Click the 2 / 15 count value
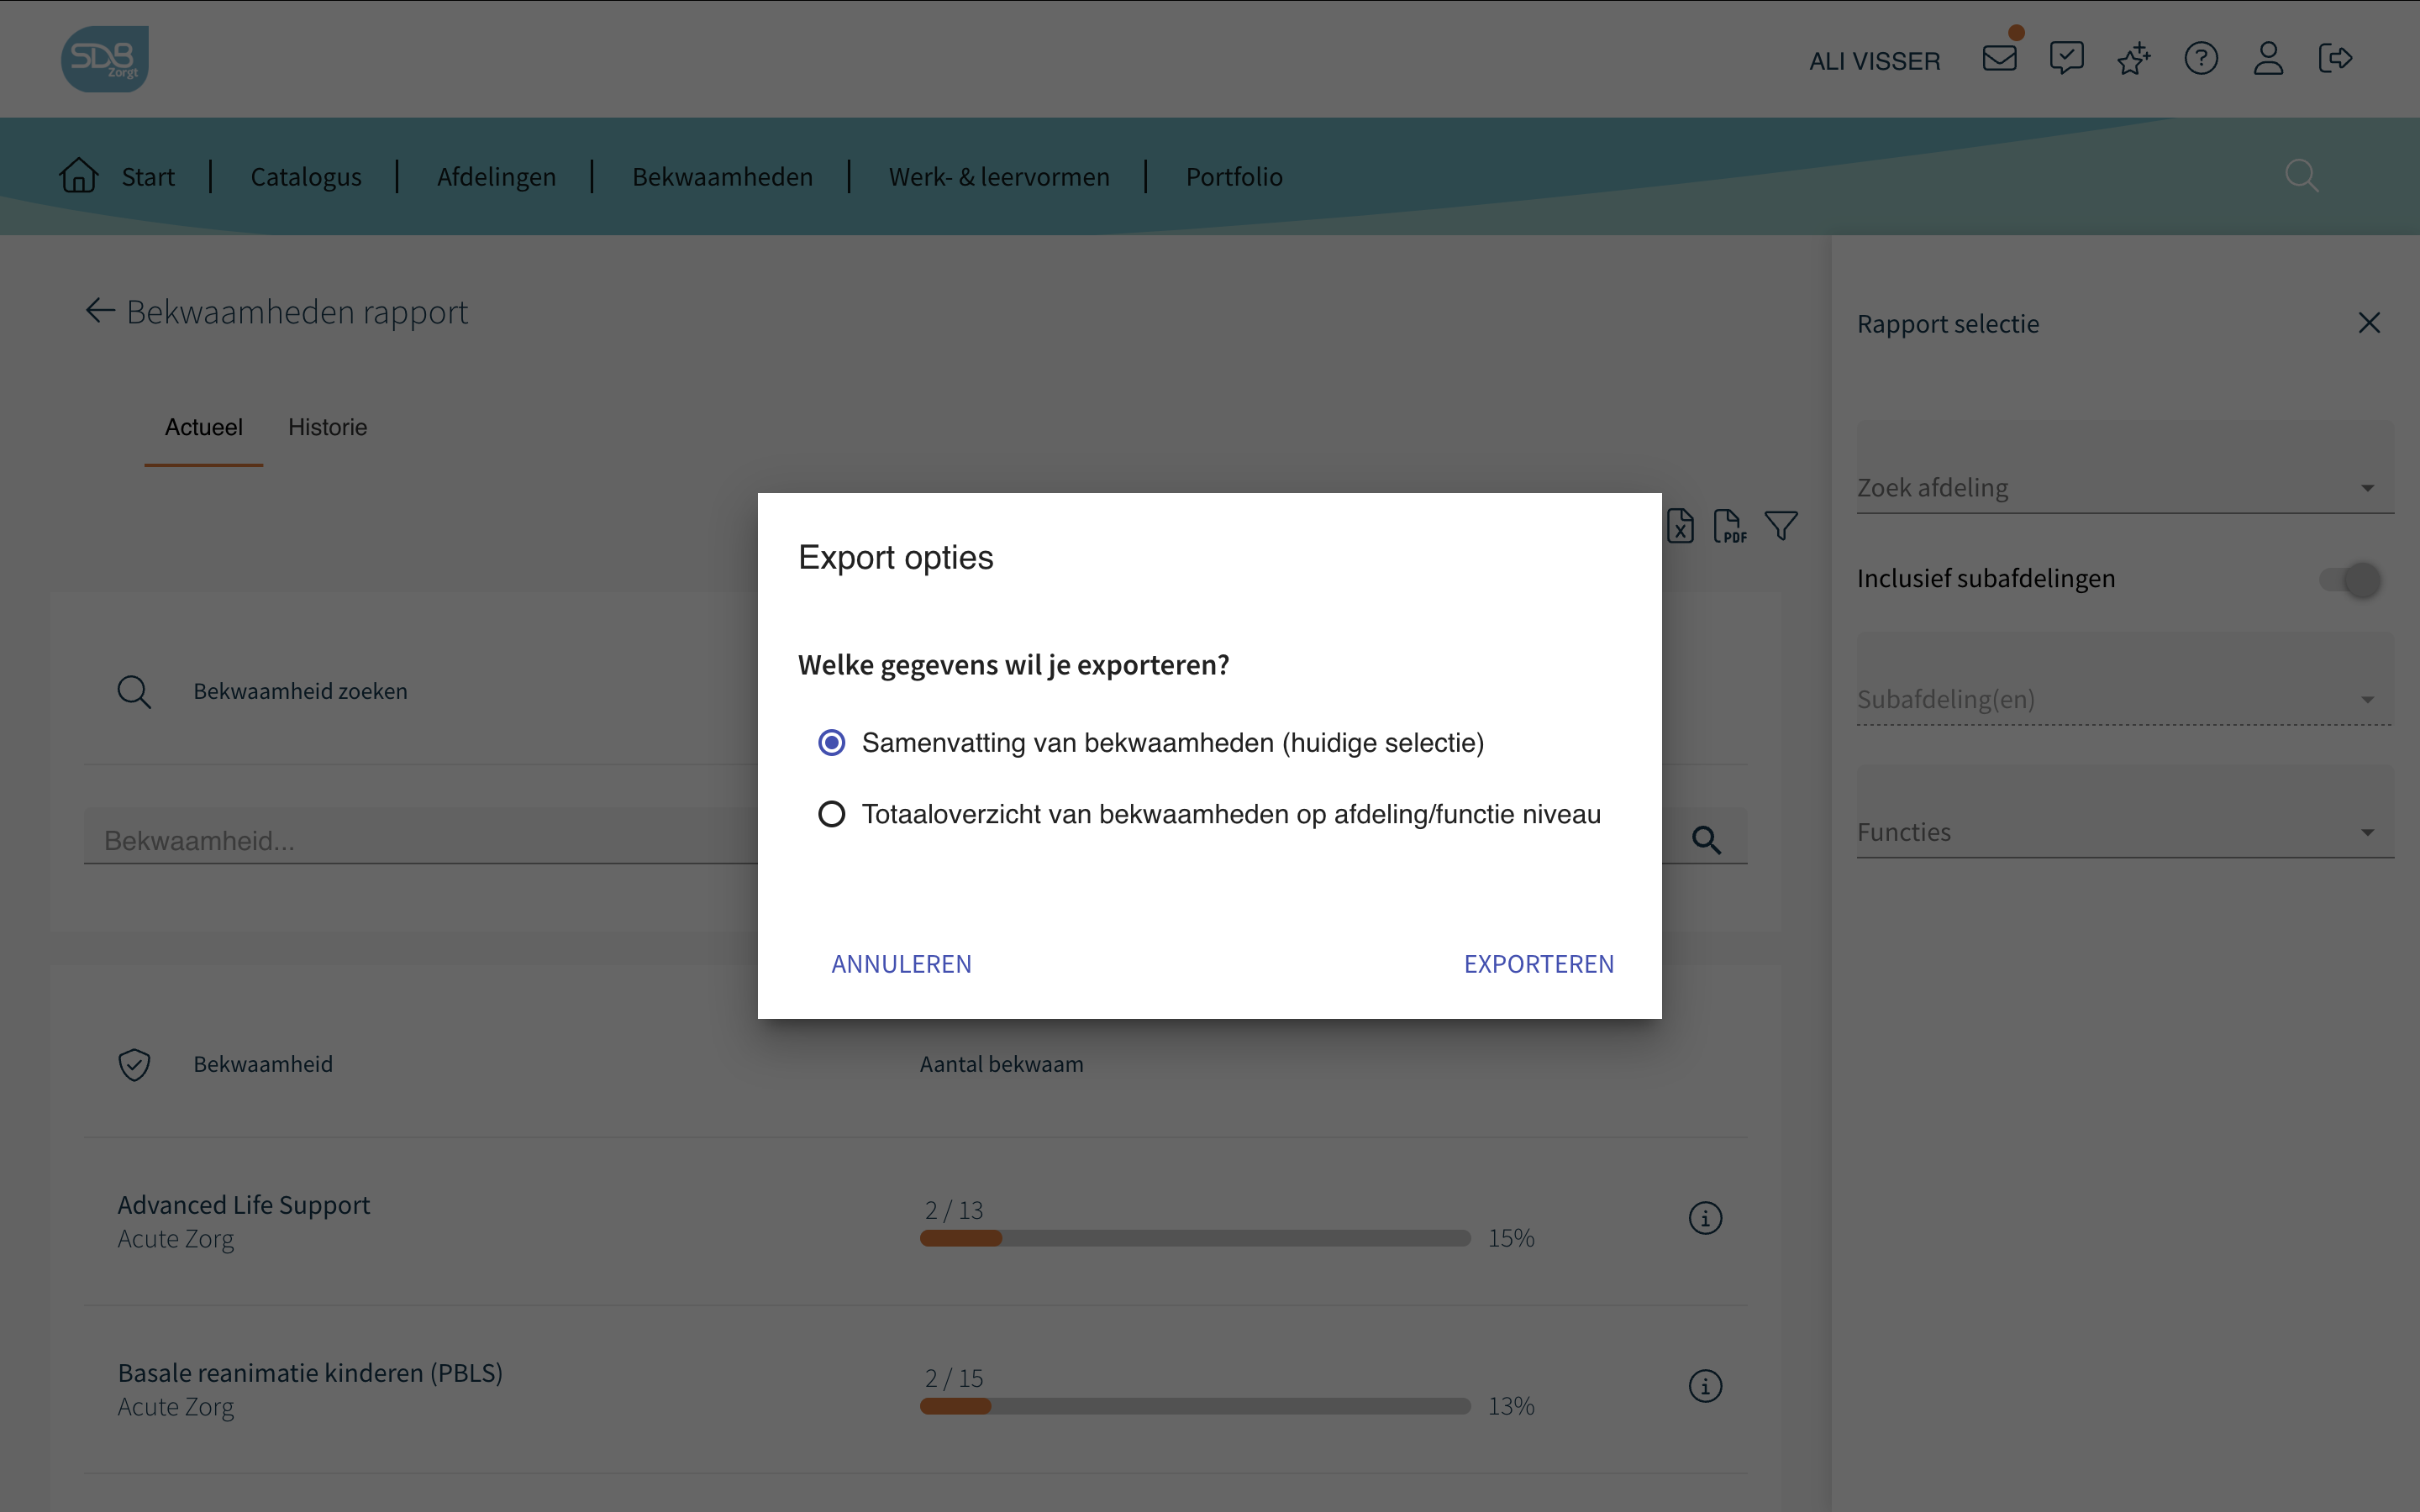 coord(954,1378)
